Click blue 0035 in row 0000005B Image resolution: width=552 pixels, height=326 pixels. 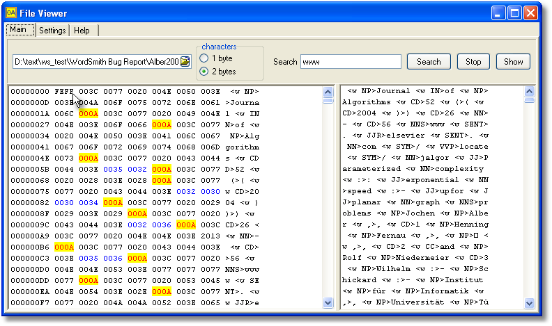click(113, 170)
